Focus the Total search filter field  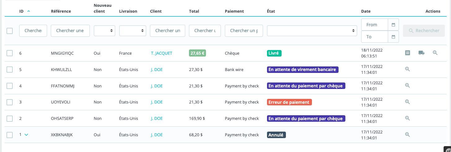pyautogui.click(x=205, y=31)
